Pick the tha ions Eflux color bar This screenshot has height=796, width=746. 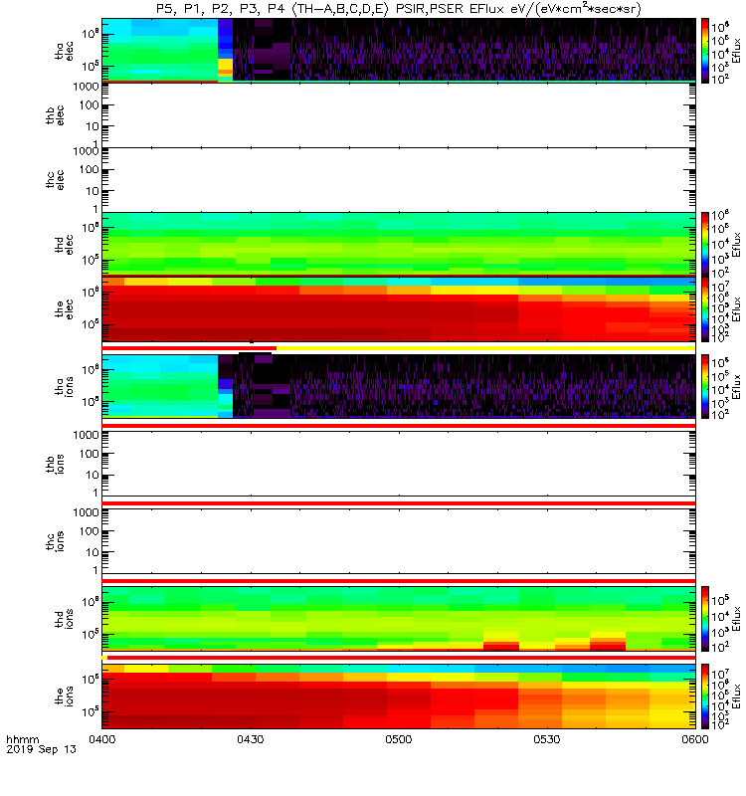[x=705, y=386]
